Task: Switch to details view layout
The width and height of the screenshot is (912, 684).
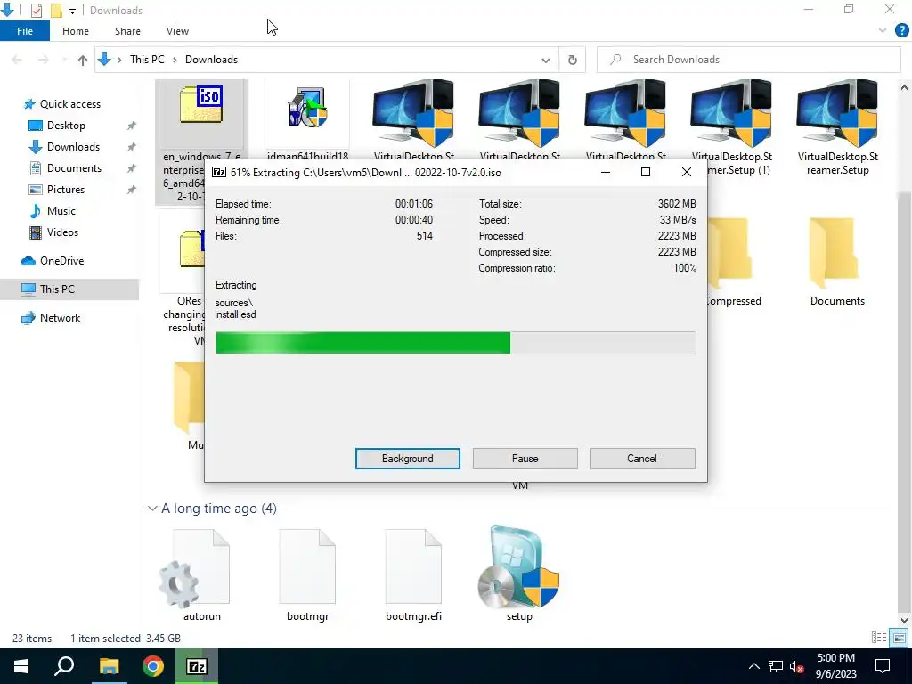Action: [x=878, y=638]
